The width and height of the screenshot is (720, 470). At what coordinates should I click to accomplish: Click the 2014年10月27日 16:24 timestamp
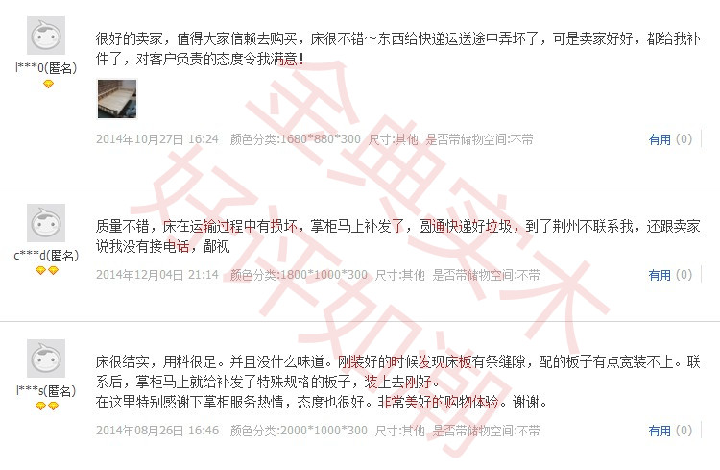[157, 139]
